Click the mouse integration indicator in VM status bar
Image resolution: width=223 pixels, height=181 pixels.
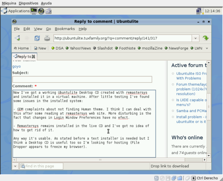click(x=188, y=178)
